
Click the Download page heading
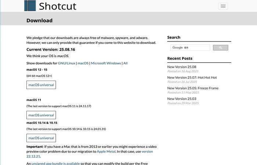point(39,21)
